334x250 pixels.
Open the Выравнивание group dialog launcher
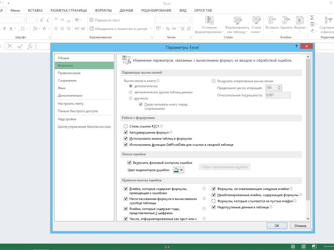pyautogui.click(x=152, y=37)
